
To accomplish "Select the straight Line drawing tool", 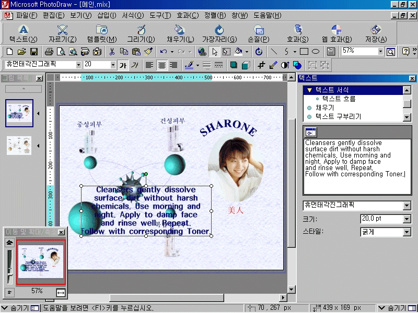I will 274,51.
